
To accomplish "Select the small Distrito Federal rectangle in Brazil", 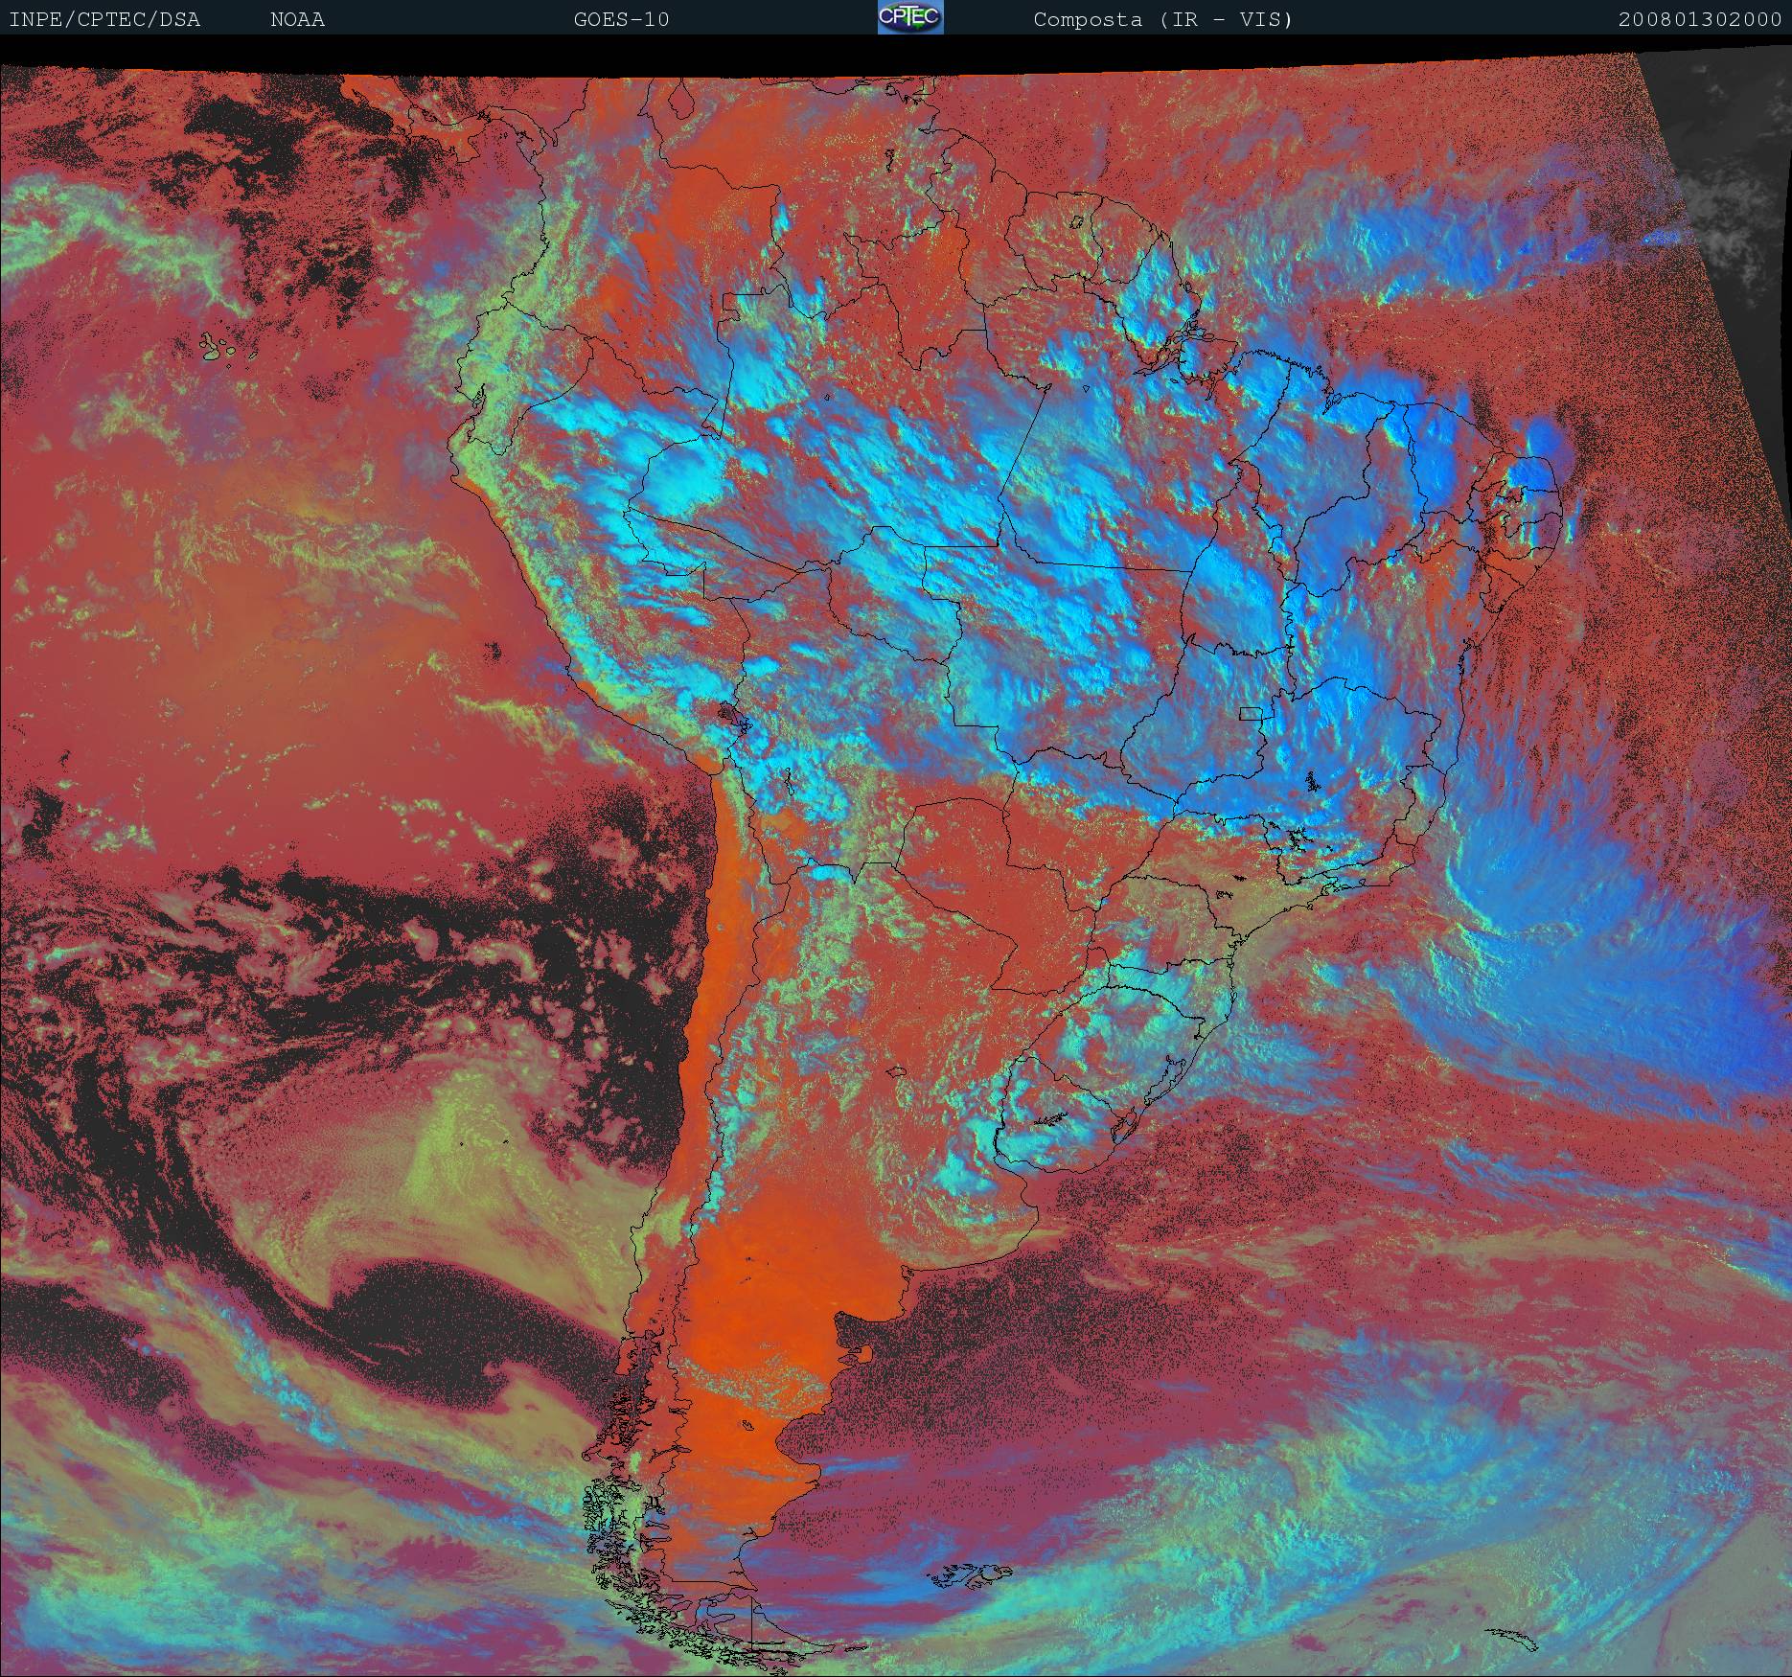I will [x=1250, y=713].
